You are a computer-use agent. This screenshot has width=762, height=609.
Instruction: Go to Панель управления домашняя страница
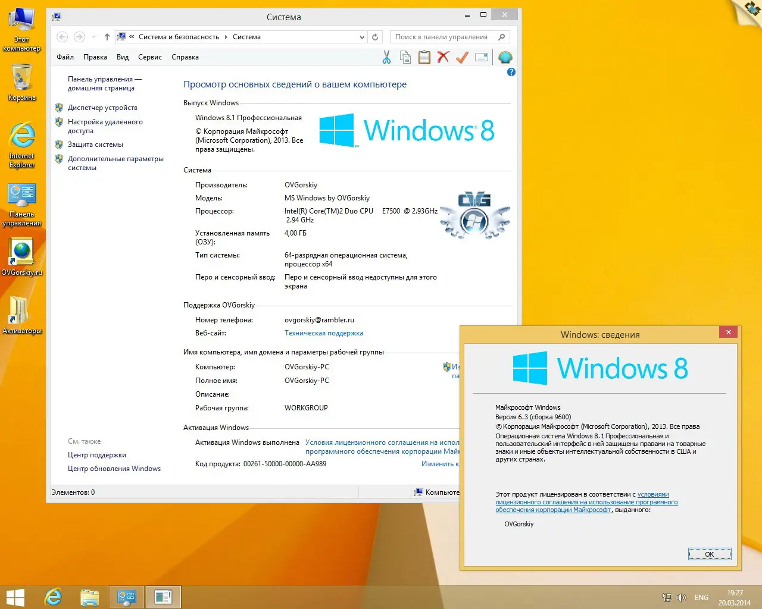click(x=104, y=83)
